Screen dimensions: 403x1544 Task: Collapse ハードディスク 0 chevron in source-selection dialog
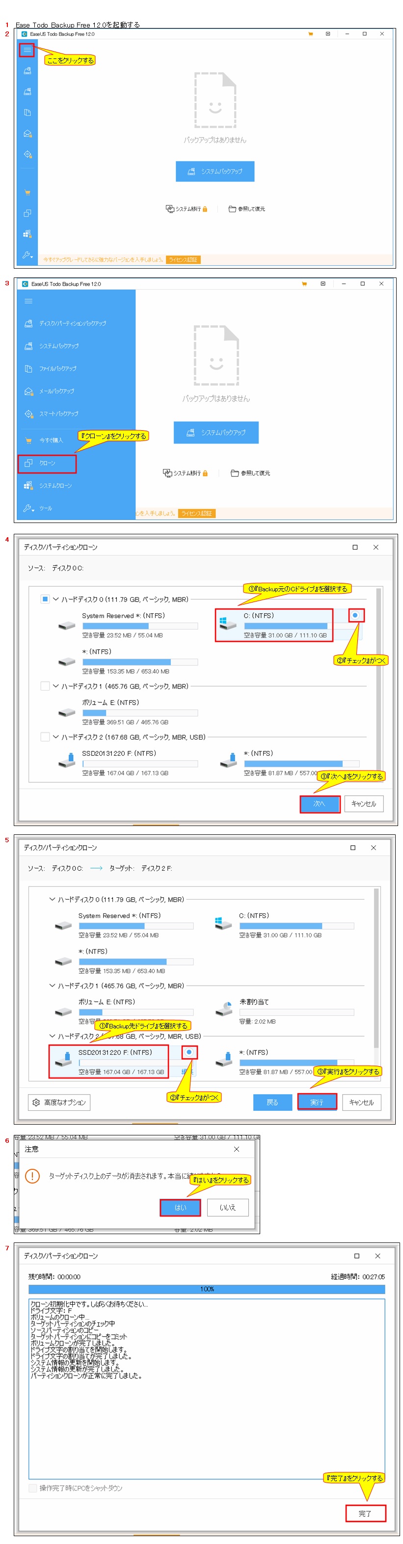pos(55,599)
